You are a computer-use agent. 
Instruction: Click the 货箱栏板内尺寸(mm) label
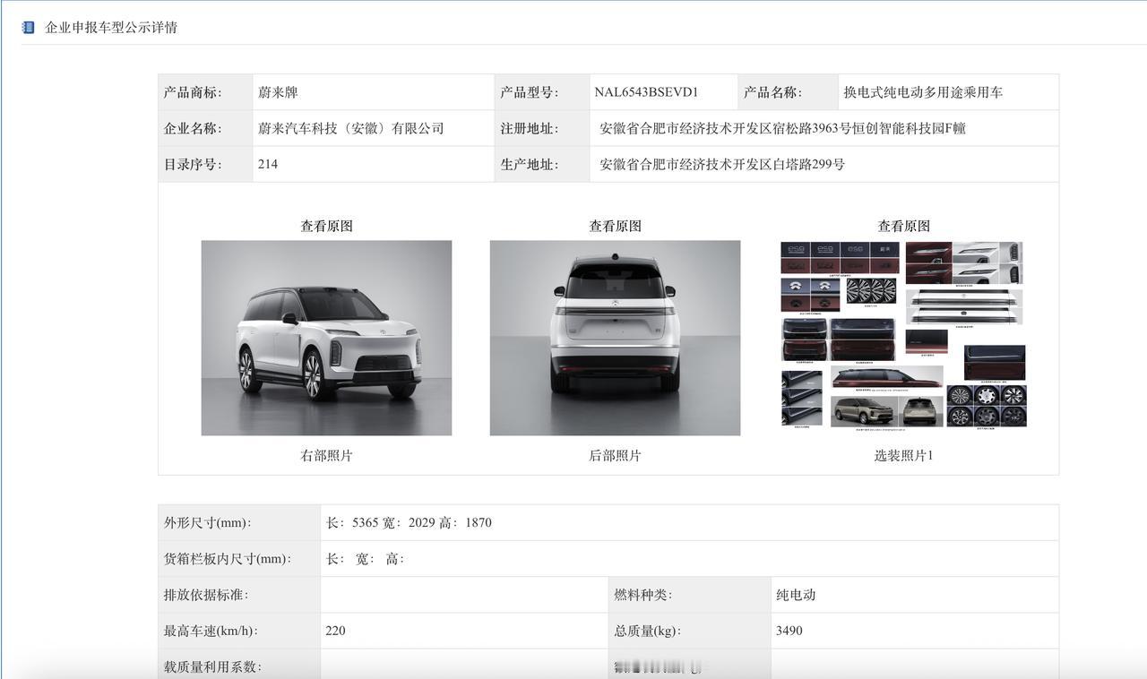point(228,559)
